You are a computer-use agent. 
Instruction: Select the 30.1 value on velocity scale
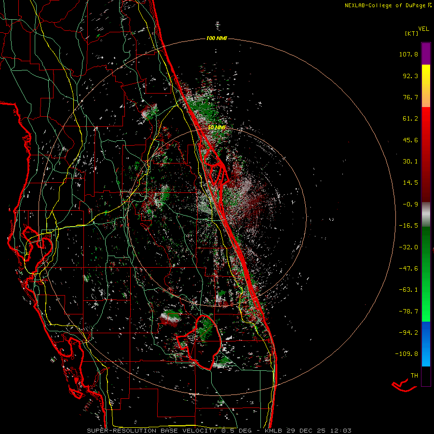(x=410, y=162)
